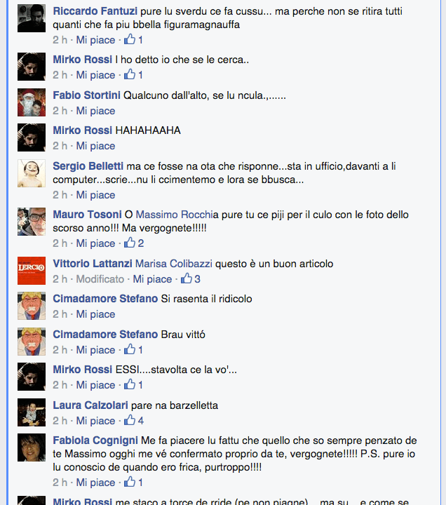446x505 pixels.
Task: Open Fabio Stortini's Santa avatar picture
Action: point(32,102)
